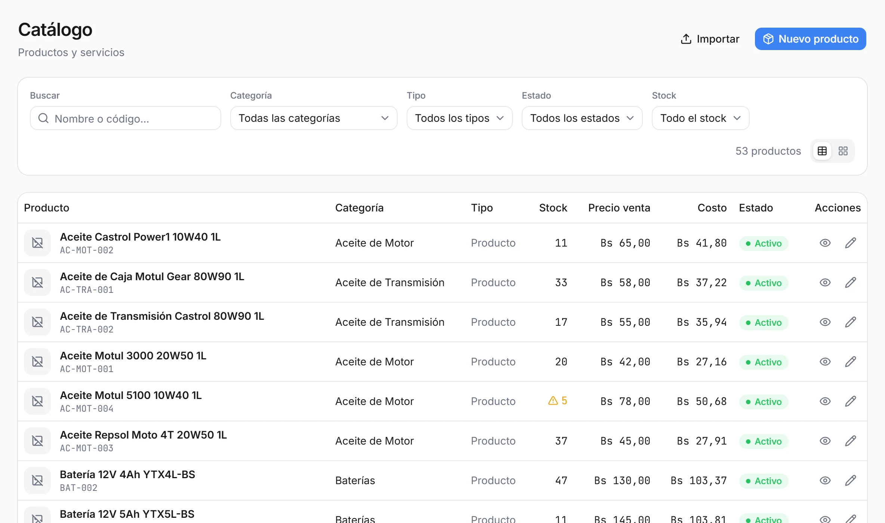Viewport: 885px width, 523px height.
Task: Click the Producto column header
Action: (47, 208)
